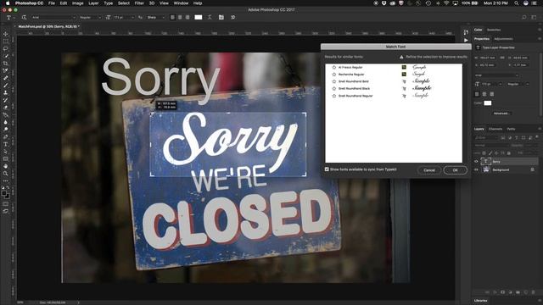
Task: Open macOS Spotlight search
Action: (x=516, y=3)
